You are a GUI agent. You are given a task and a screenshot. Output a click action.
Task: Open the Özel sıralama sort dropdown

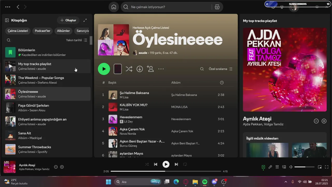(220, 69)
